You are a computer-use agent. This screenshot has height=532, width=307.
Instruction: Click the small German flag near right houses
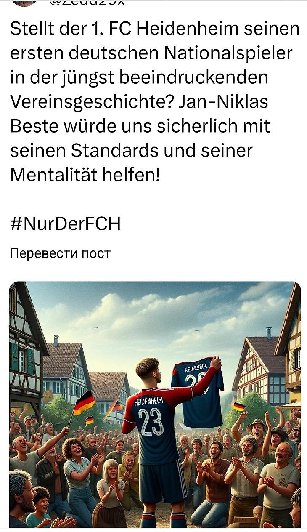click(x=239, y=407)
